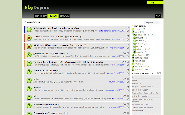Click question icon of Yandex vs Google maps

click(x=29, y=72)
